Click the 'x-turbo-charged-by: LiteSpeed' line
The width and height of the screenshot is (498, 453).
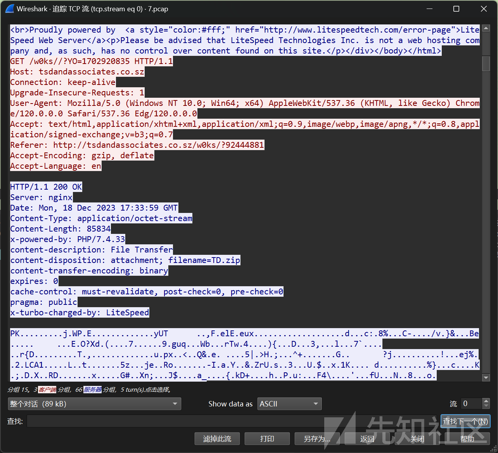click(80, 313)
